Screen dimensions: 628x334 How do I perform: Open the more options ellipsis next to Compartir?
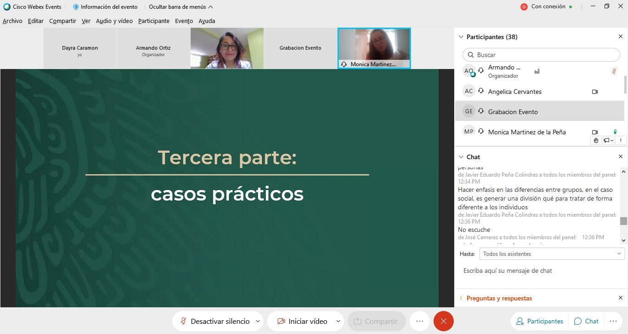[x=419, y=321]
